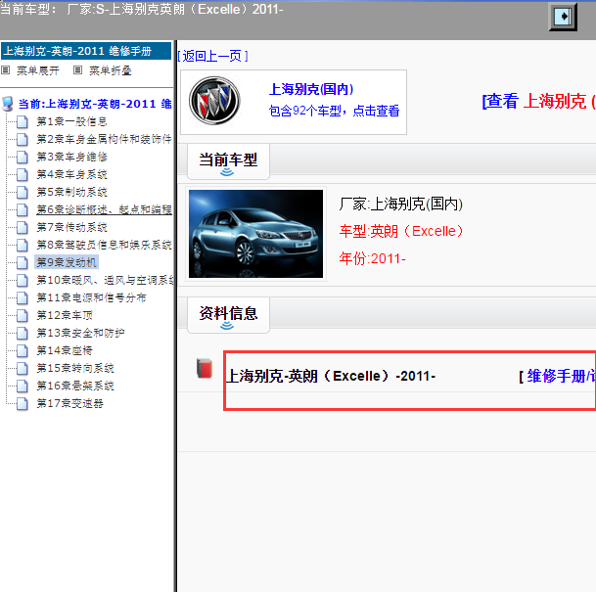Click the Buick logo emblem
Viewport: 596px width, 592px height.
pyautogui.click(x=214, y=101)
